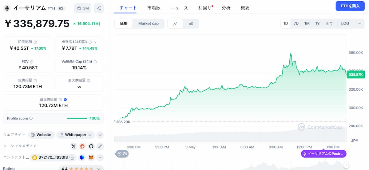This screenshot has height=170, width=369.
Task: Click the ¥7.79T volume value
Action: pyautogui.click(x=69, y=48)
